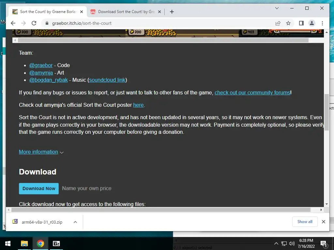
Task: Open Windows notification center
Action: [323, 243]
